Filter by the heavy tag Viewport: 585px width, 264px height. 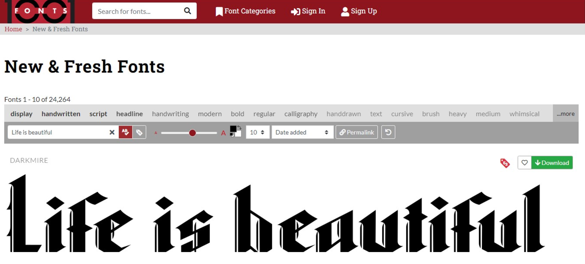(458, 114)
